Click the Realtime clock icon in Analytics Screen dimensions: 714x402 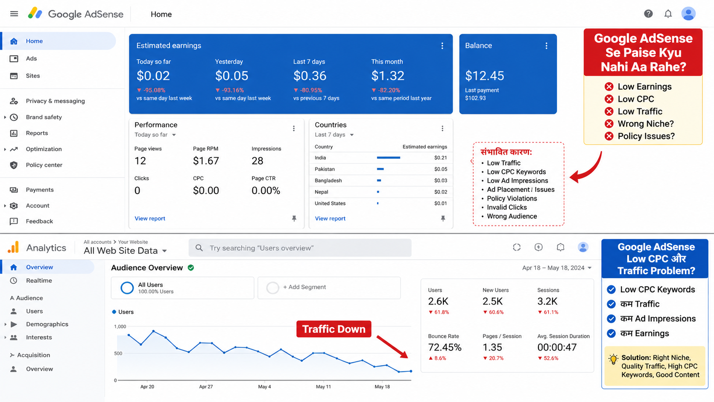(x=14, y=281)
